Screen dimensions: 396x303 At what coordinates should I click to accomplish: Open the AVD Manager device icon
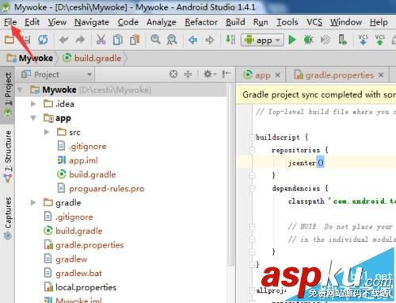tap(342, 40)
